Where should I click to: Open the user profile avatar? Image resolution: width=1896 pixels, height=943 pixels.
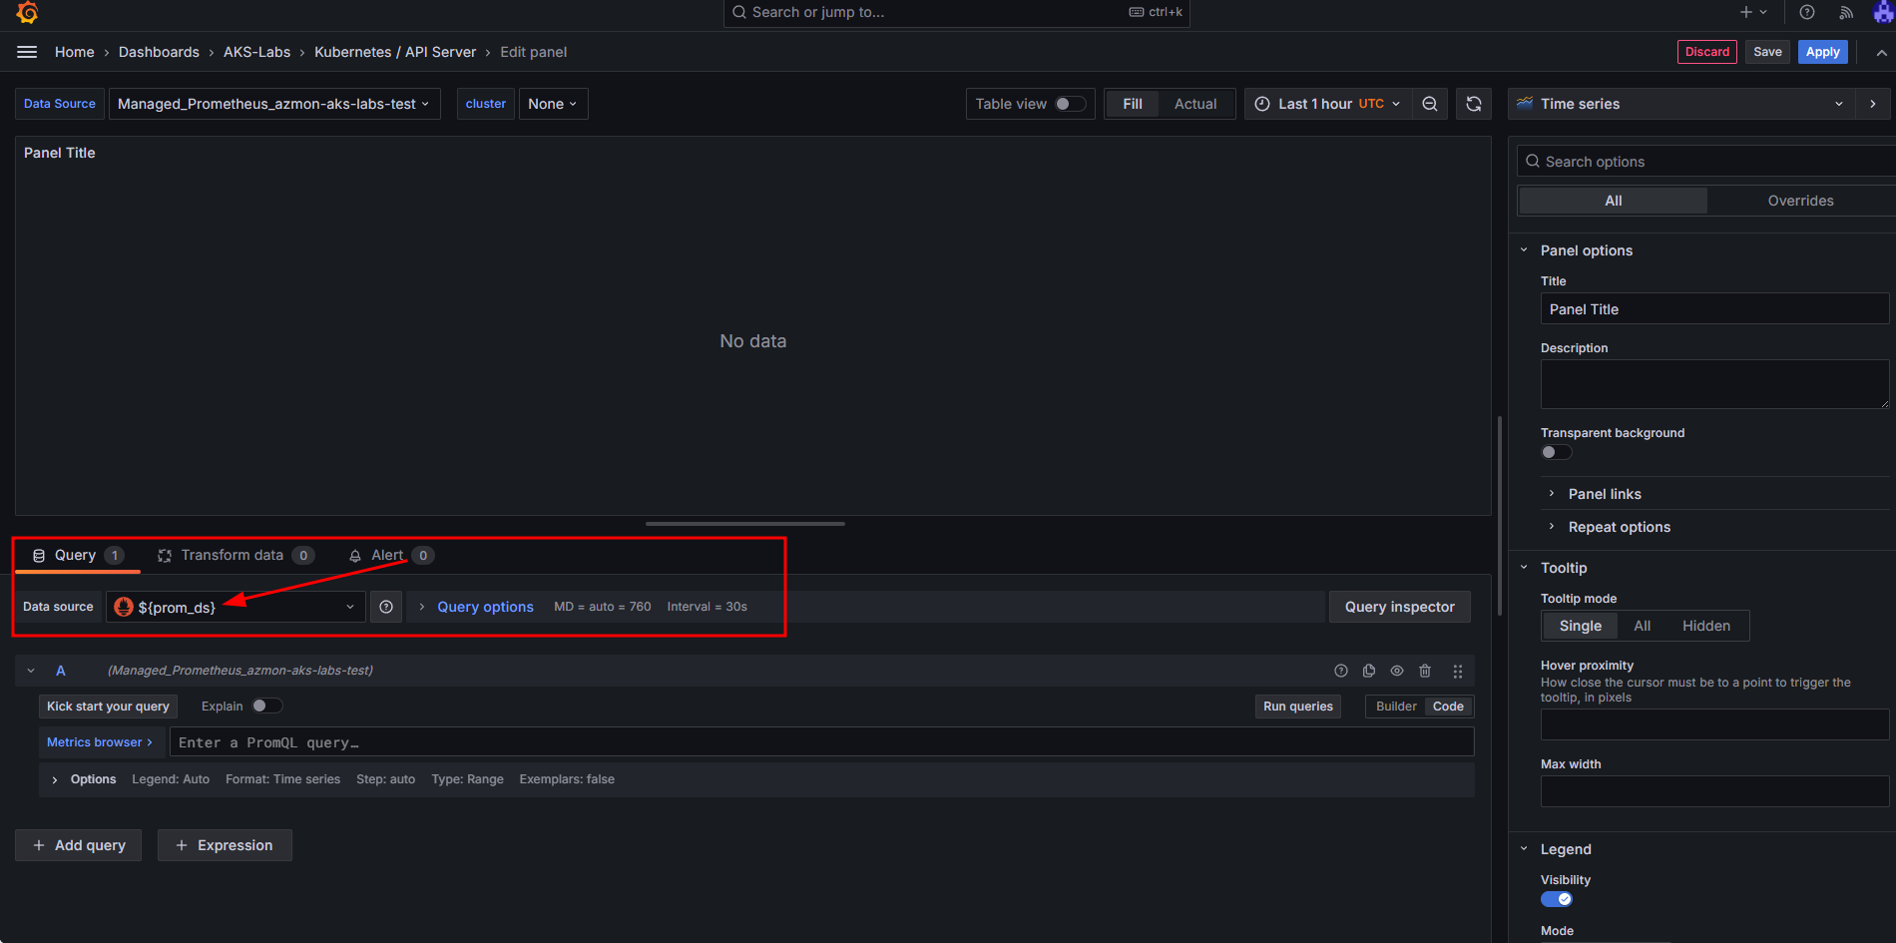(x=1883, y=12)
